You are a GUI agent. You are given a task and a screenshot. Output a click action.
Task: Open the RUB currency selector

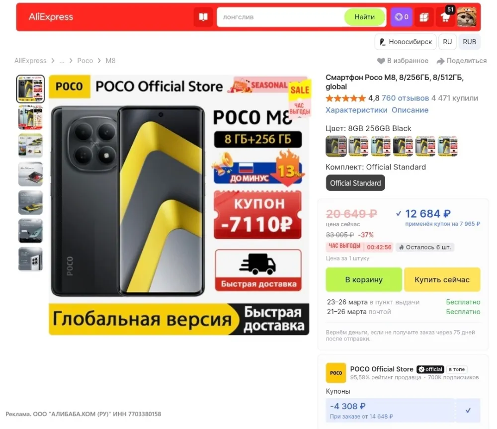point(469,42)
